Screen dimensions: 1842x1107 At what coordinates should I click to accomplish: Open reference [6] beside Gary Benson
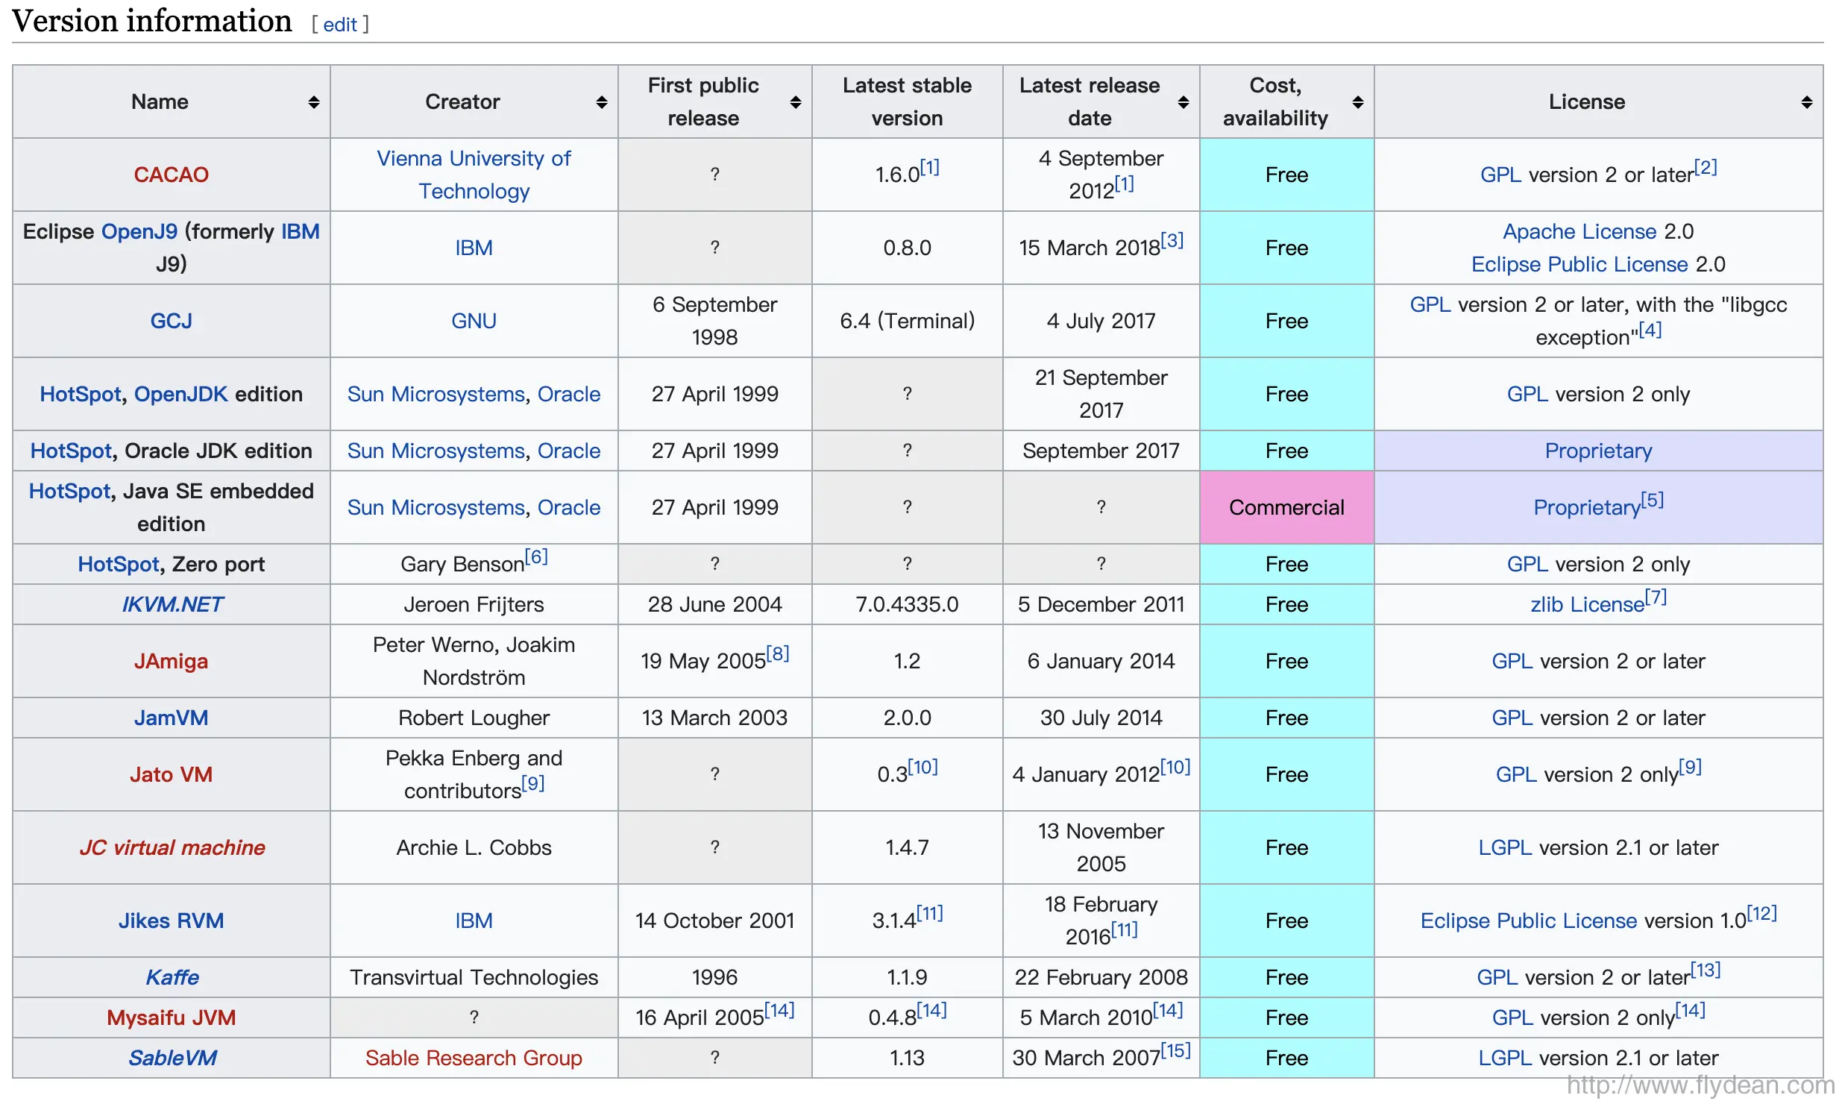click(x=536, y=556)
